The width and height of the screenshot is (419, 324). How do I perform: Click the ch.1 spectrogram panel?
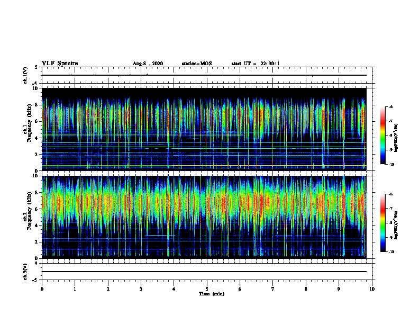[x=204, y=129]
